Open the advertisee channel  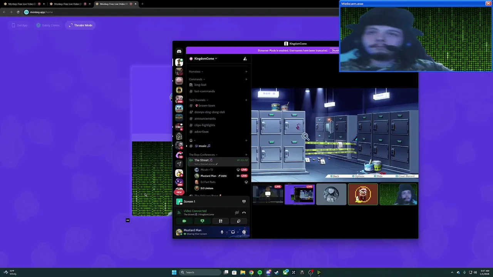click(218, 132)
